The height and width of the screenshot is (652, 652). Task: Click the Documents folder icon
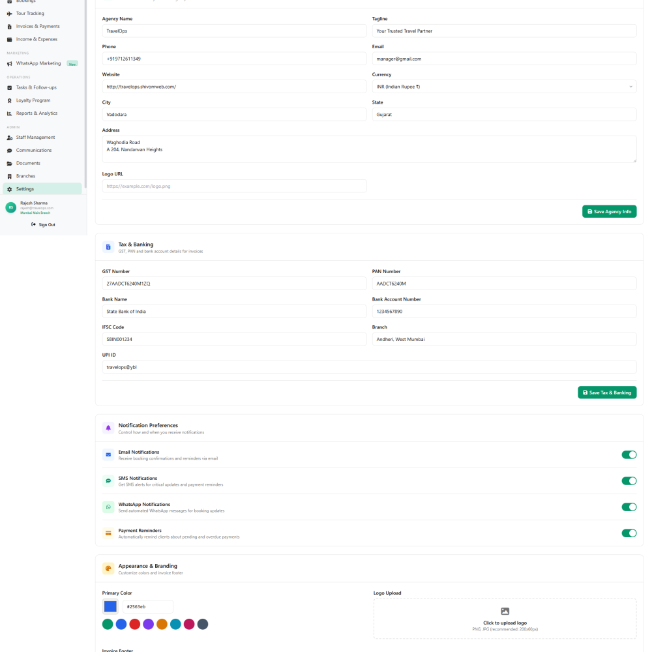(10, 164)
